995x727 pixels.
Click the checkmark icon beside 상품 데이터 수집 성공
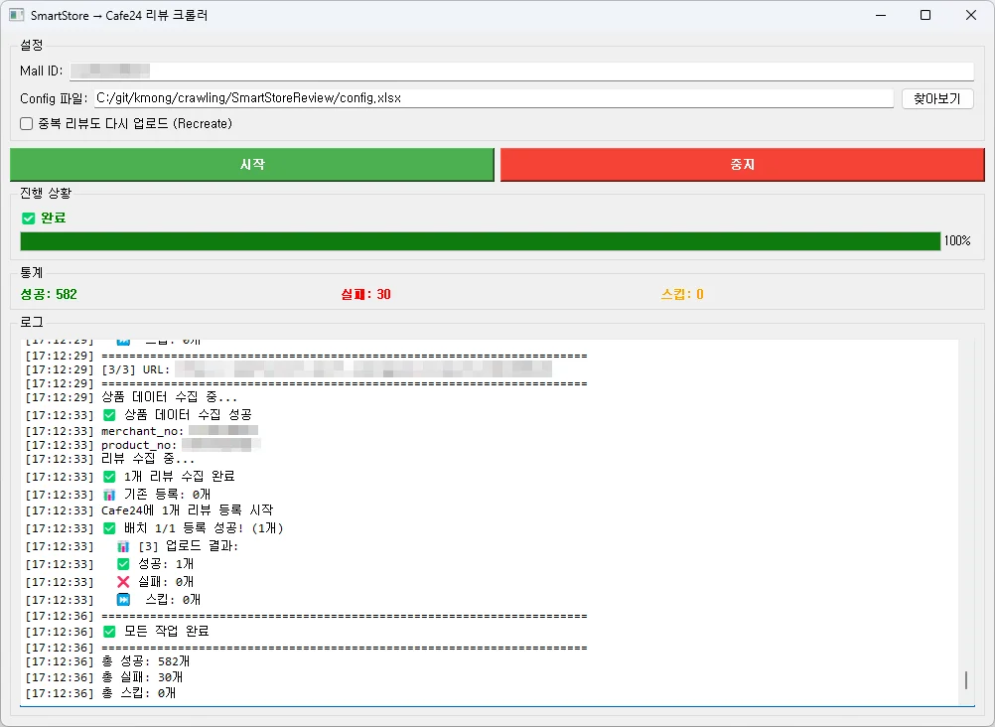[109, 414]
